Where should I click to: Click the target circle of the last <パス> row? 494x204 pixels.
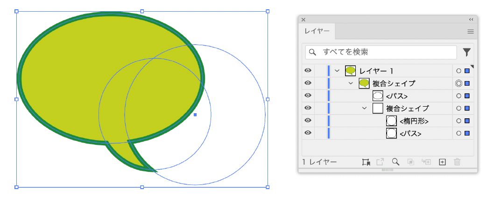pyautogui.click(x=459, y=133)
